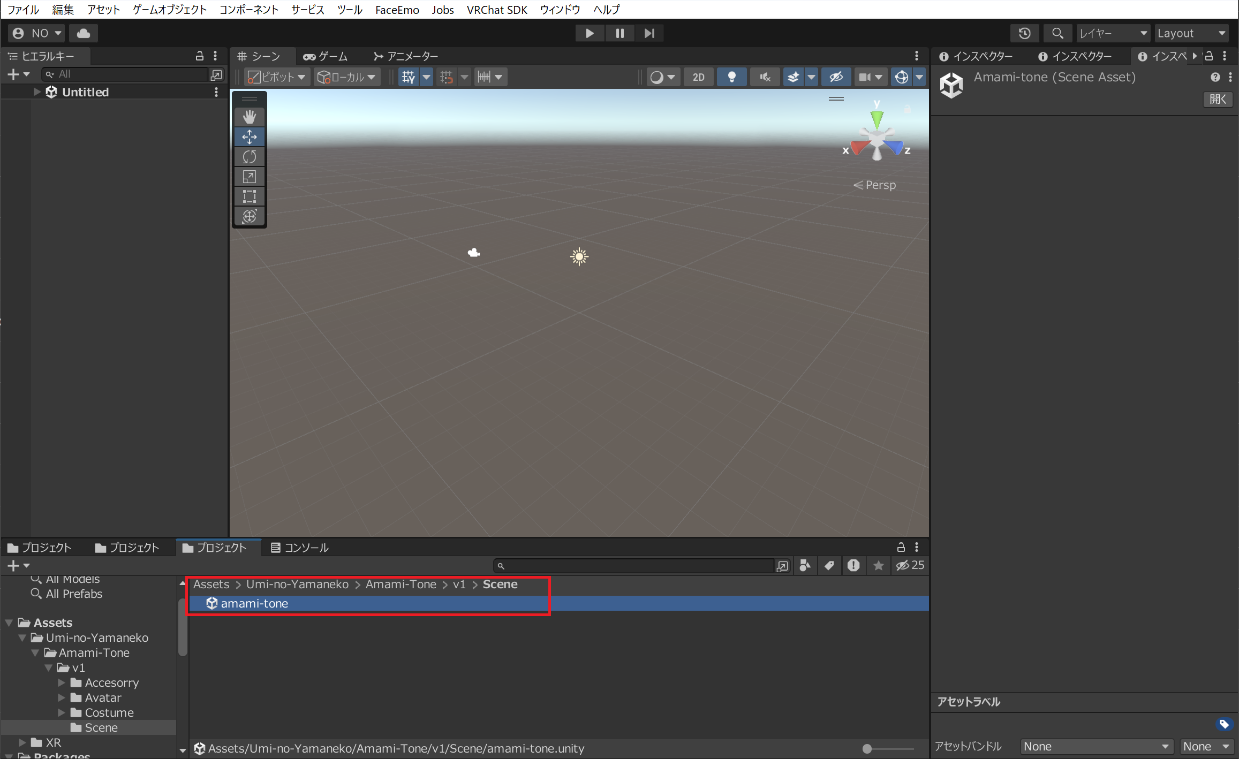
Task: Click the Amami-Tone breadcrumb link
Action: 401,585
